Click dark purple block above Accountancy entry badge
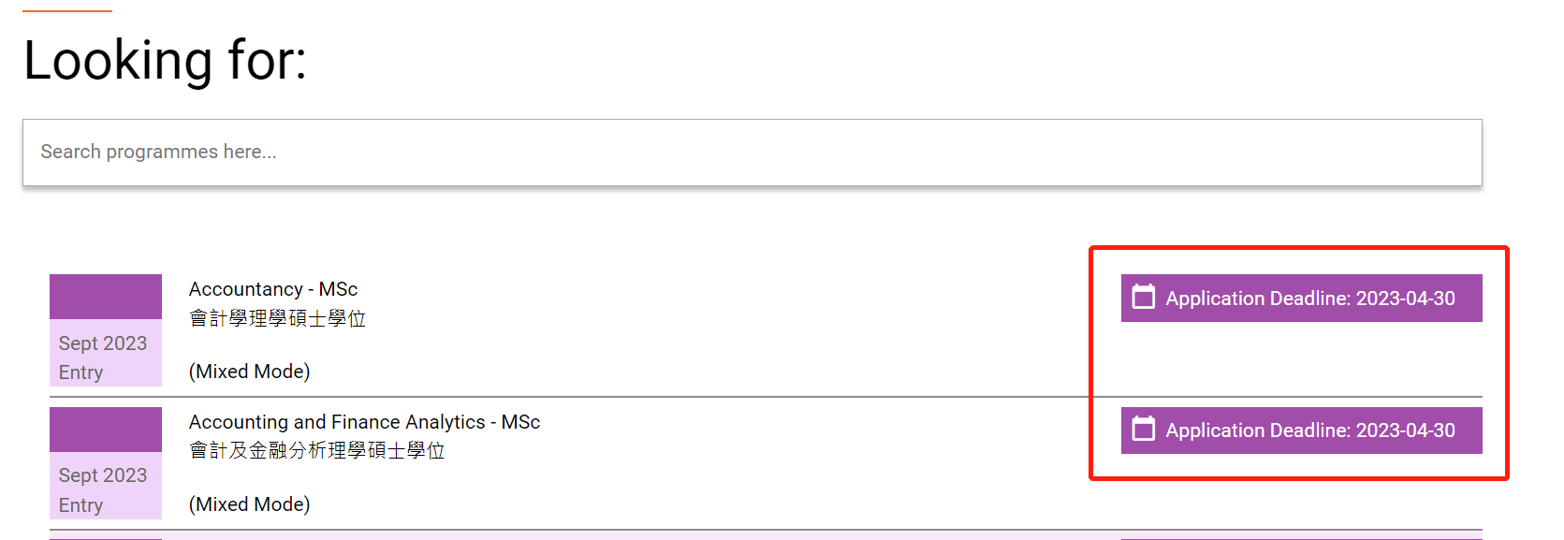Image resolution: width=1564 pixels, height=540 pixels. tap(105, 297)
